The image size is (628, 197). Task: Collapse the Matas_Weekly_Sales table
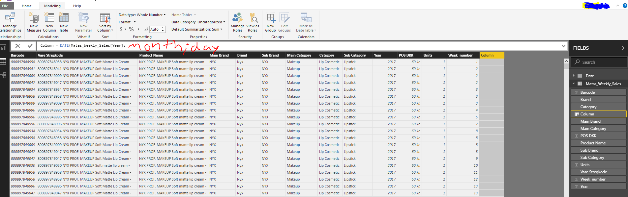tap(574, 84)
